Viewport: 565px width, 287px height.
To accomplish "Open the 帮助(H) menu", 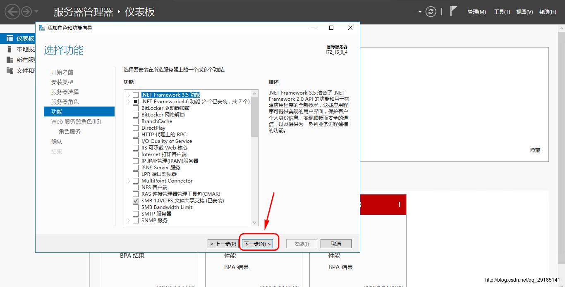I will [x=548, y=12].
